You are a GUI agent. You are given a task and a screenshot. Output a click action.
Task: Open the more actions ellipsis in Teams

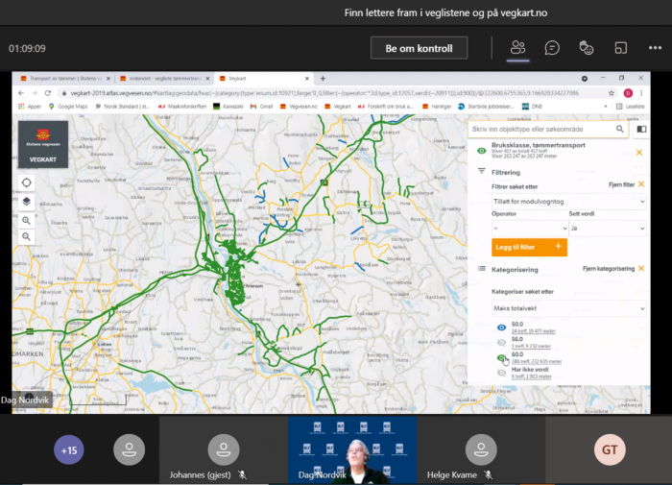click(x=655, y=48)
